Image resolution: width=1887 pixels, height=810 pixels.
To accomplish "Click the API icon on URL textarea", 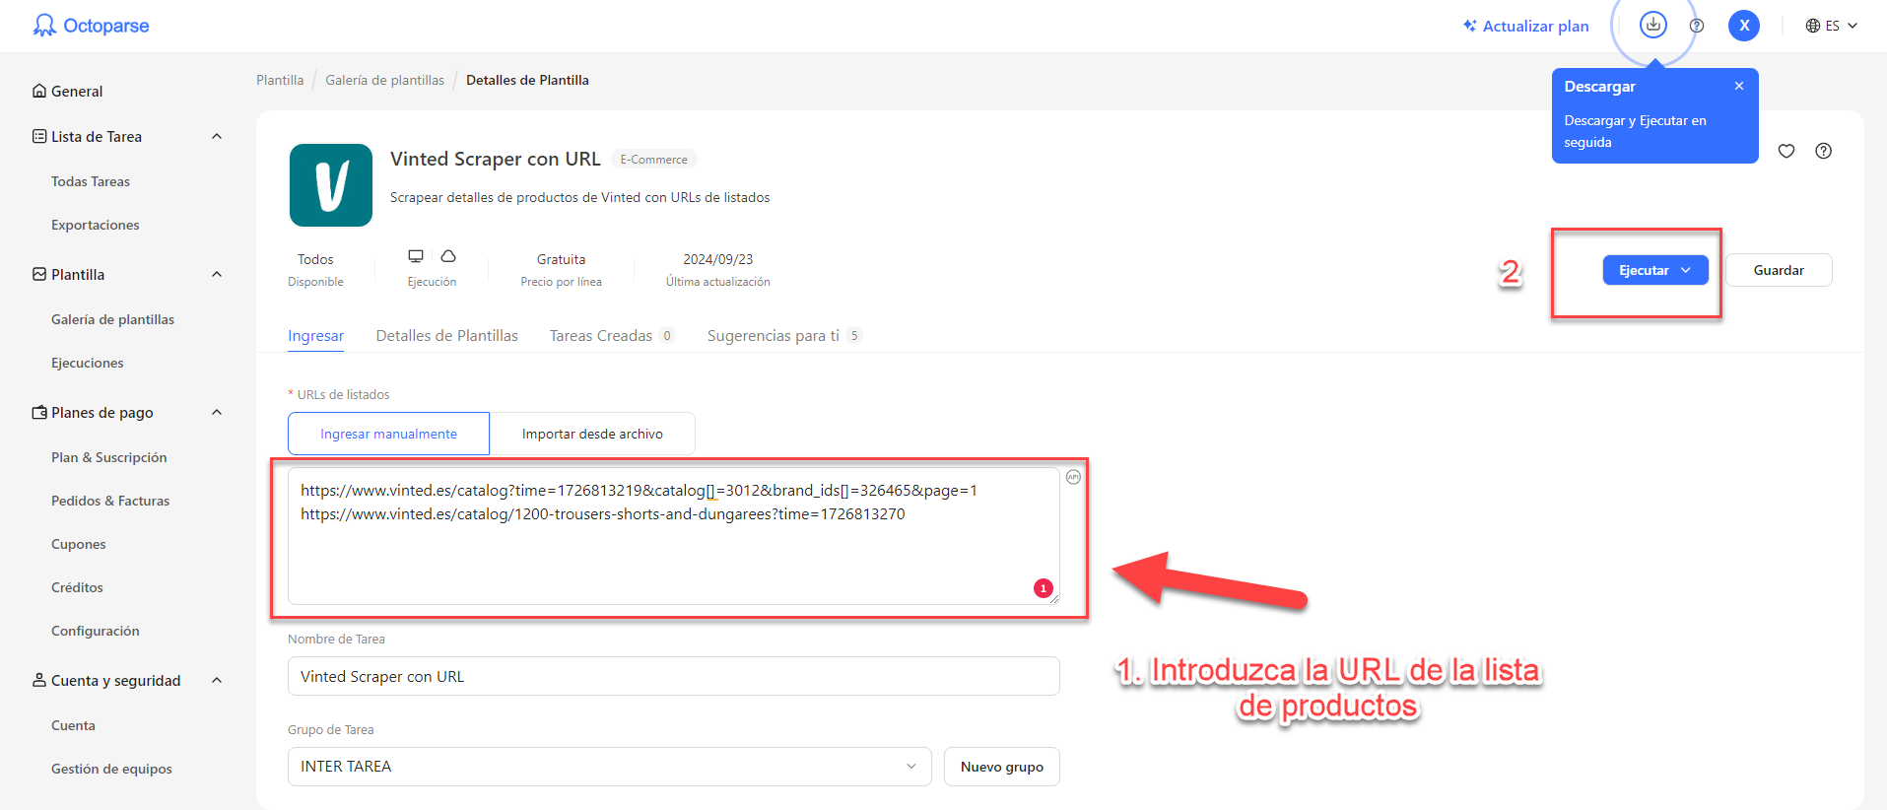I will tap(1073, 477).
